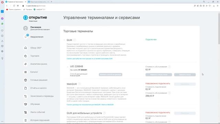The height and width of the screenshot is (124, 220).
Task: Open Уведомления menu item
Action: (x=37, y=37)
